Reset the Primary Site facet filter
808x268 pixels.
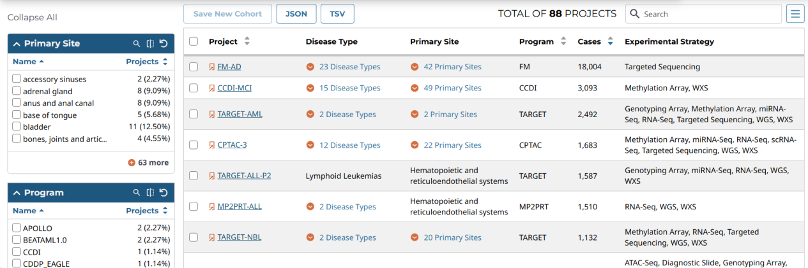[x=164, y=44]
